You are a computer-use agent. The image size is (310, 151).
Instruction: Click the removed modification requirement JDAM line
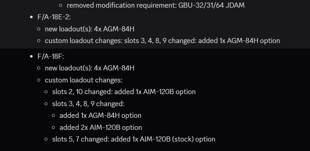coord(156,5)
